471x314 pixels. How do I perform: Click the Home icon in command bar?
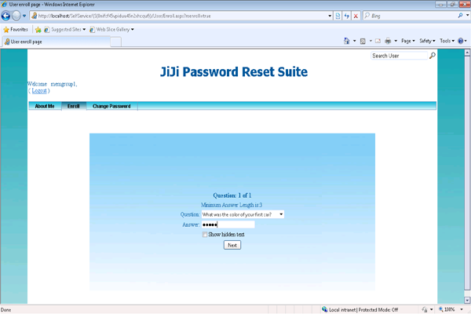(347, 41)
